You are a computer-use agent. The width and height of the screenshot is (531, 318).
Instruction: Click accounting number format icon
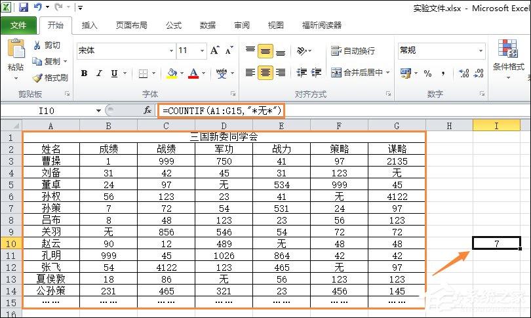tap(405, 73)
